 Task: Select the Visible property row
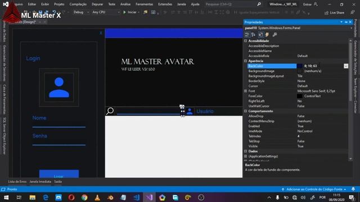tap(298, 146)
